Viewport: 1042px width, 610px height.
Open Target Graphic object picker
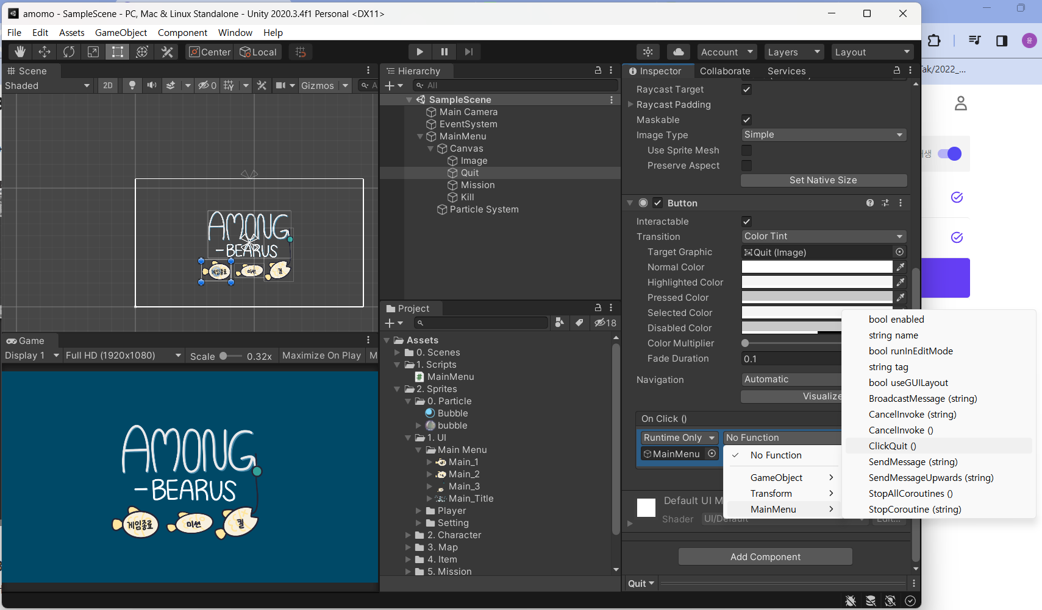point(899,251)
